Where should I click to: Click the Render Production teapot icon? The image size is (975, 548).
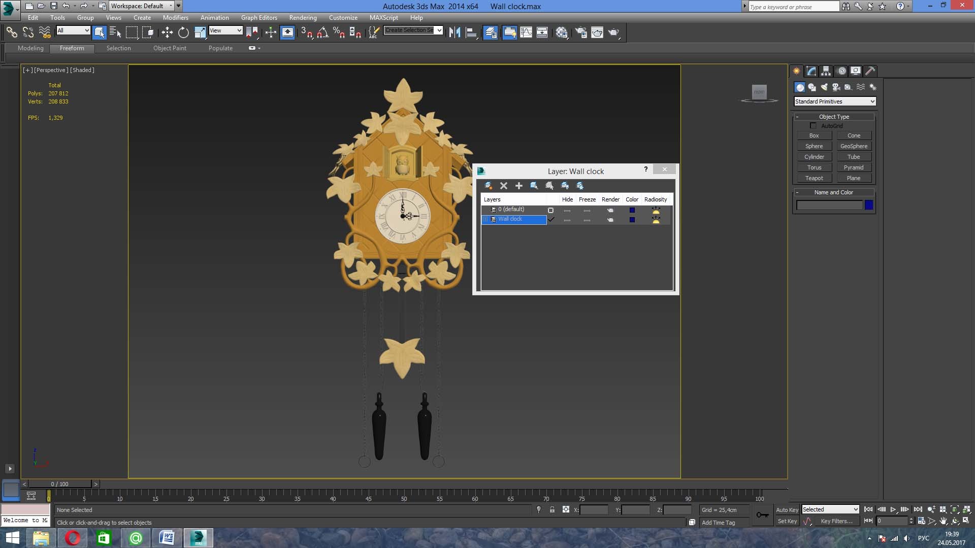[x=614, y=32]
